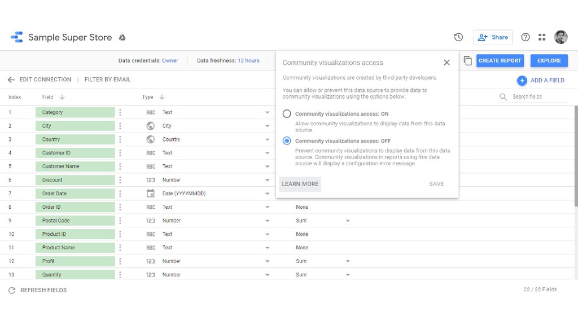Close the Community visualizations access dialog
This screenshot has height=325, width=578.
[x=446, y=63]
